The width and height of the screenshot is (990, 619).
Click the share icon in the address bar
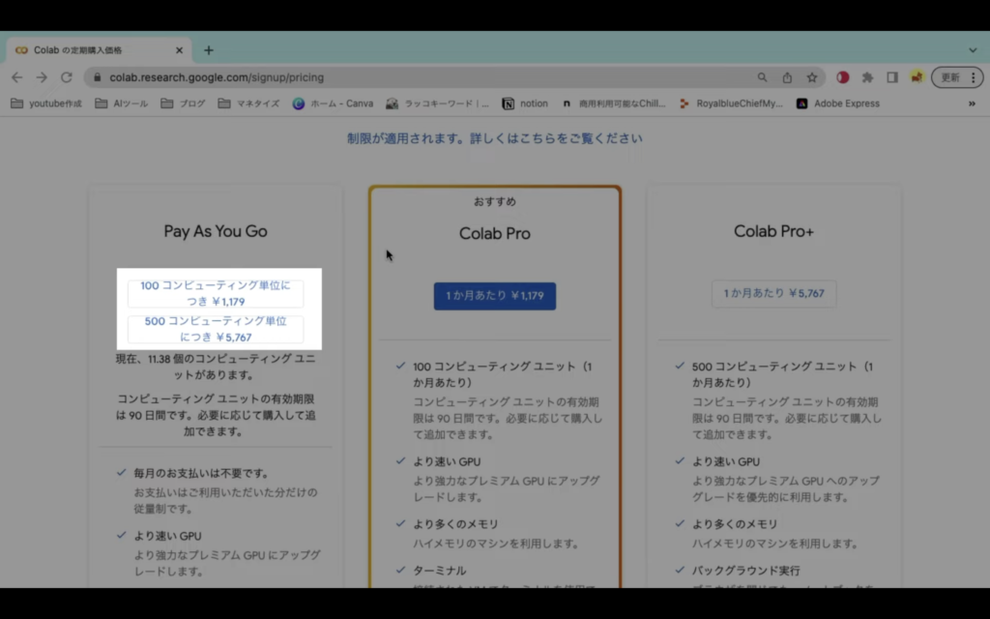click(788, 77)
